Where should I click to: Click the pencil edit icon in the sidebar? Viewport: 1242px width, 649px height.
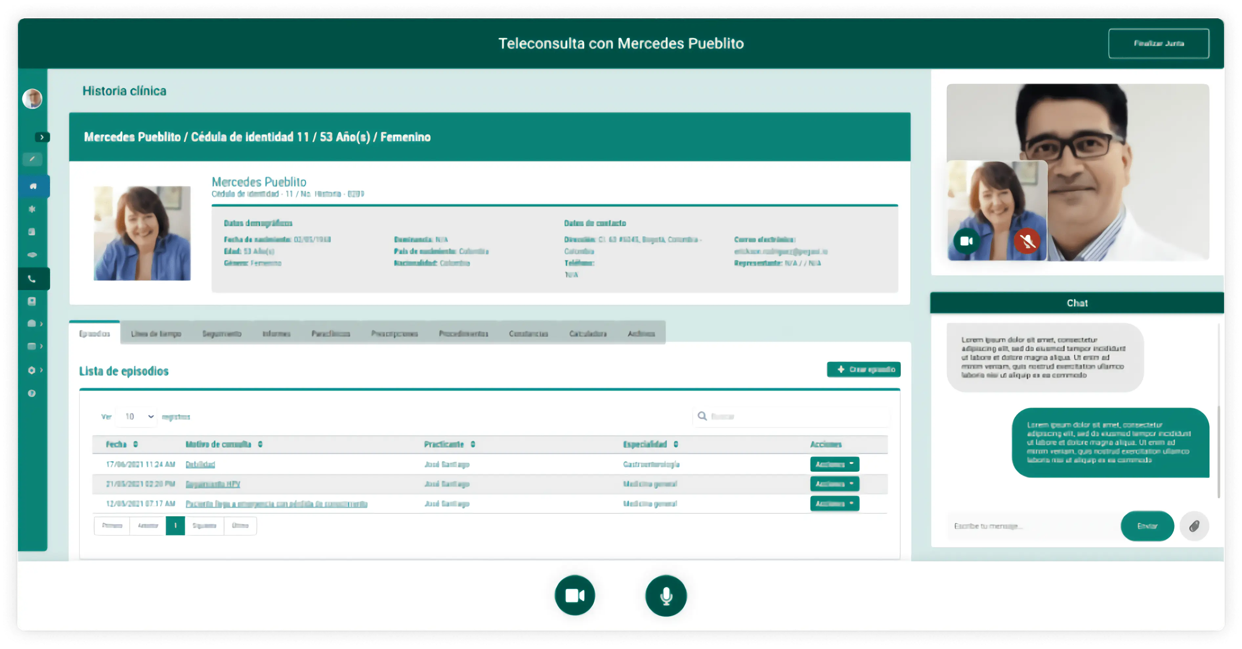(32, 159)
